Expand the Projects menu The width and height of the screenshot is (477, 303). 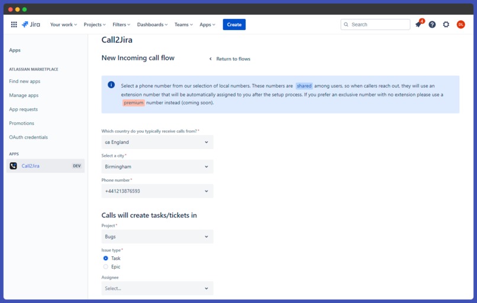click(x=95, y=24)
